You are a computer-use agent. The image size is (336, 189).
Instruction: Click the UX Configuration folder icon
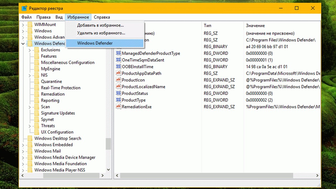coord(36,132)
